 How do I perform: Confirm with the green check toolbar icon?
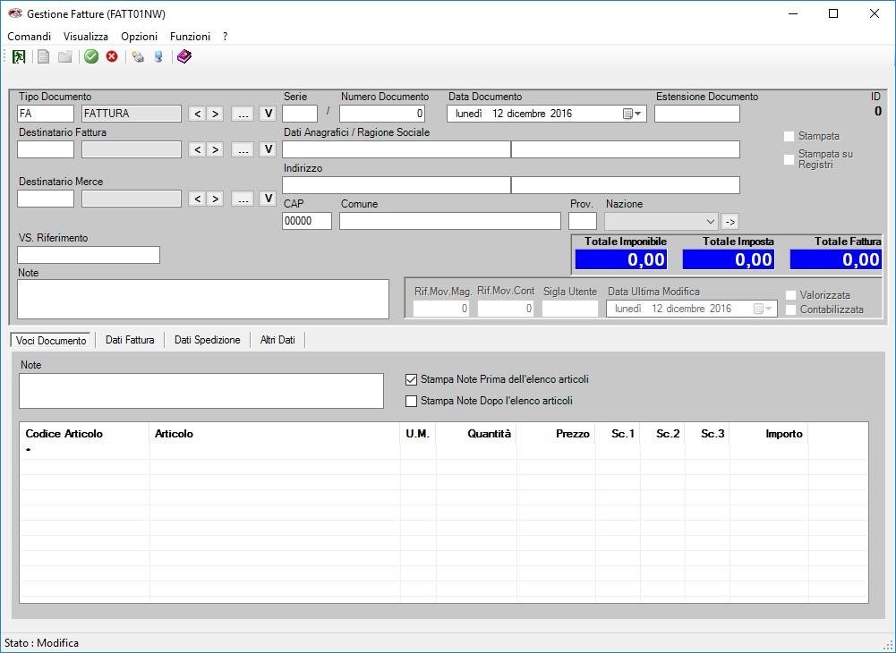click(x=90, y=56)
